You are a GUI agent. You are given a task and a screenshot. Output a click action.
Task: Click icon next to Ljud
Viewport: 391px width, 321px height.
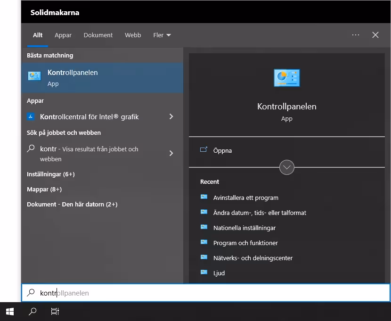(x=204, y=272)
